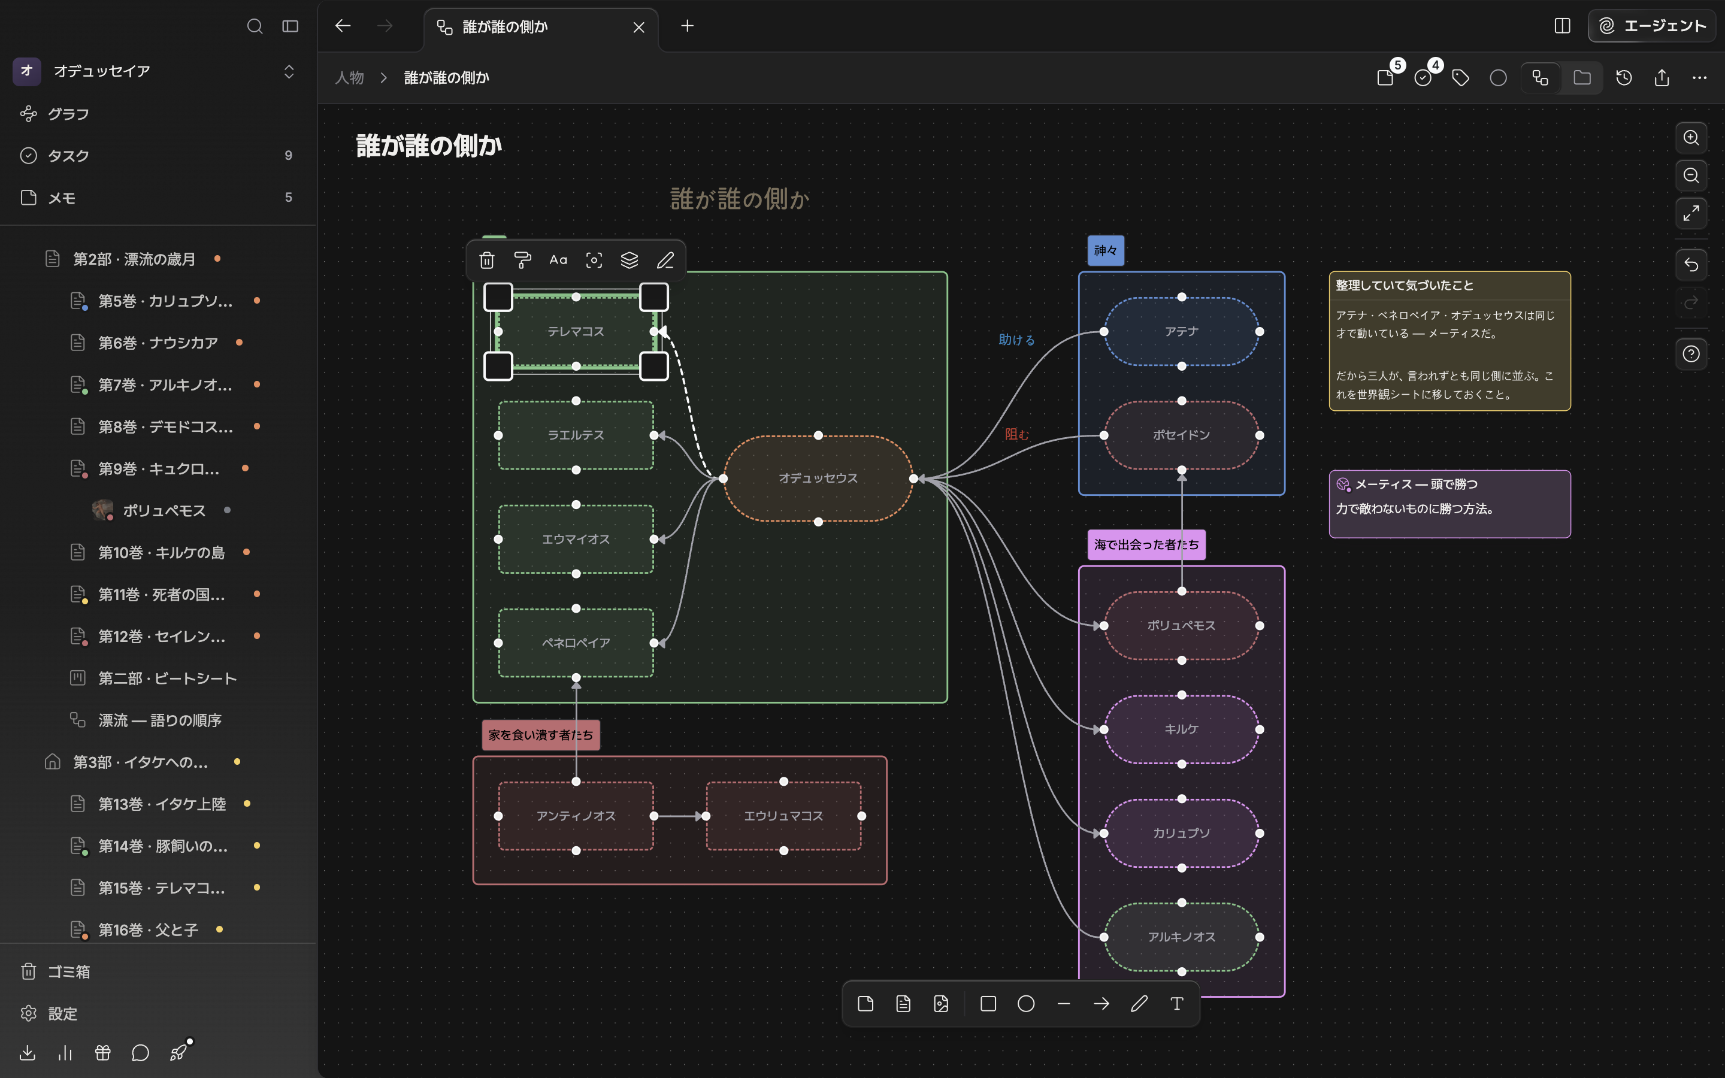Image resolution: width=1725 pixels, height=1078 pixels.
Task: Add a document card tool
Action: click(903, 1004)
